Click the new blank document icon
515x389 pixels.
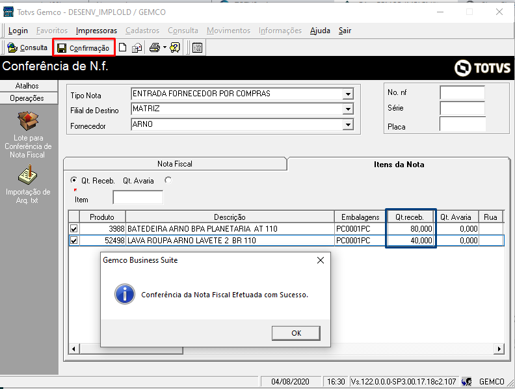point(122,47)
